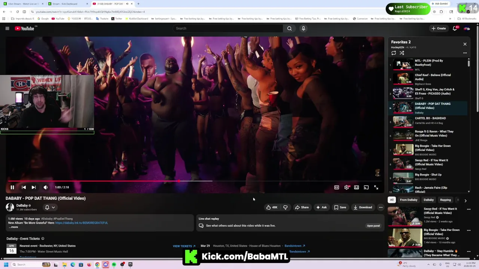
Task: Select the DaBaby filter chip
Action: (428, 200)
